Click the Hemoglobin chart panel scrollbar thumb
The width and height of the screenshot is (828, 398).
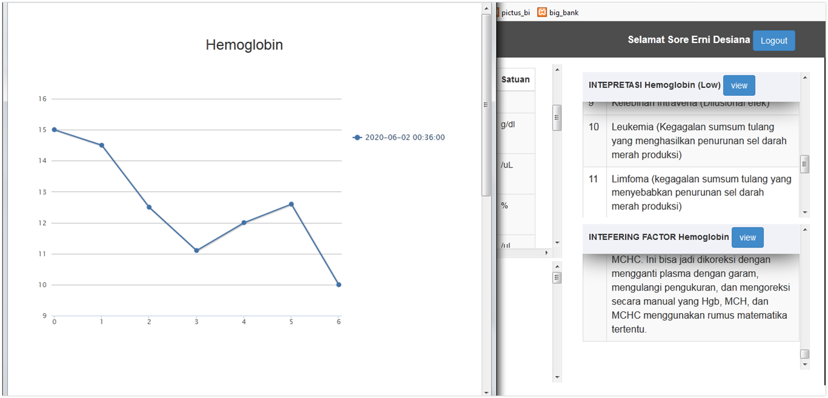(x=486, y=104)
